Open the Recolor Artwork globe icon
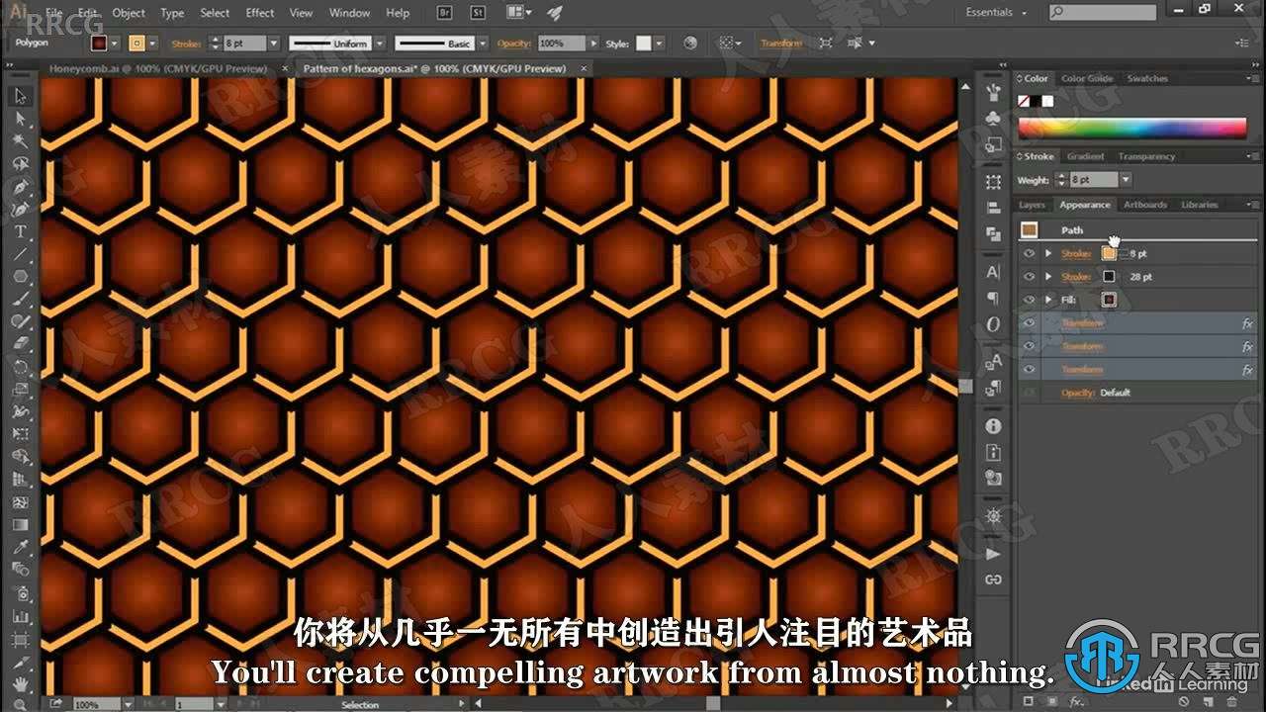Image resolution: width=1266 pixels, height=712 pixels. [x=690, y=44]
